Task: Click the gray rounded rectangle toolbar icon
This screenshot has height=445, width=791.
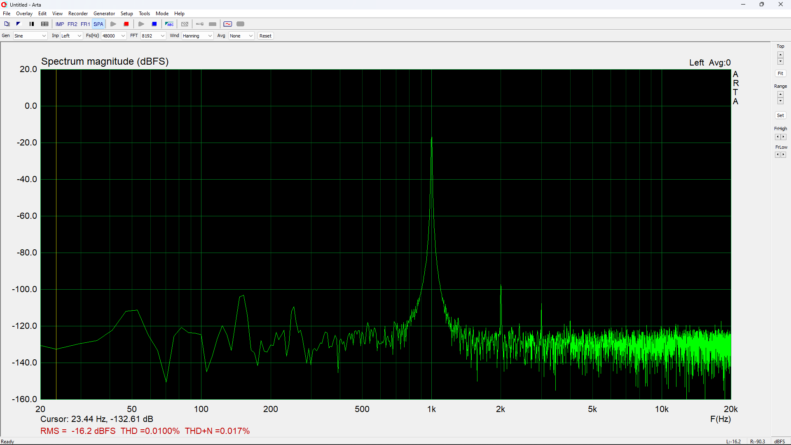Action: pyautogui.click(x=241, y=24)
